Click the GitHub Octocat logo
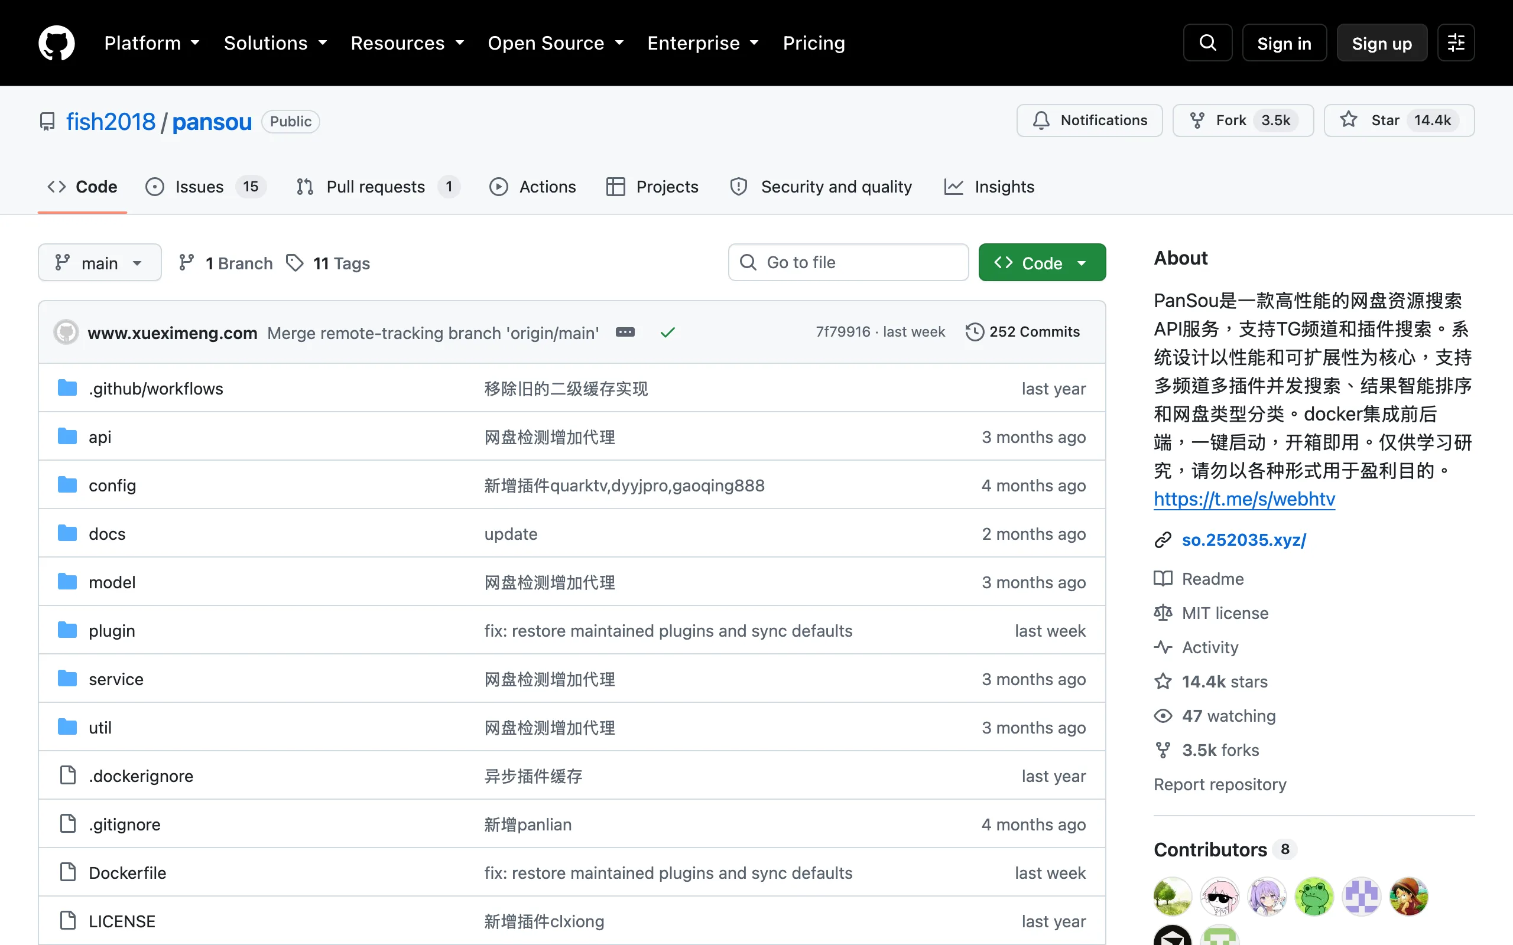 [x=56, y=43]
